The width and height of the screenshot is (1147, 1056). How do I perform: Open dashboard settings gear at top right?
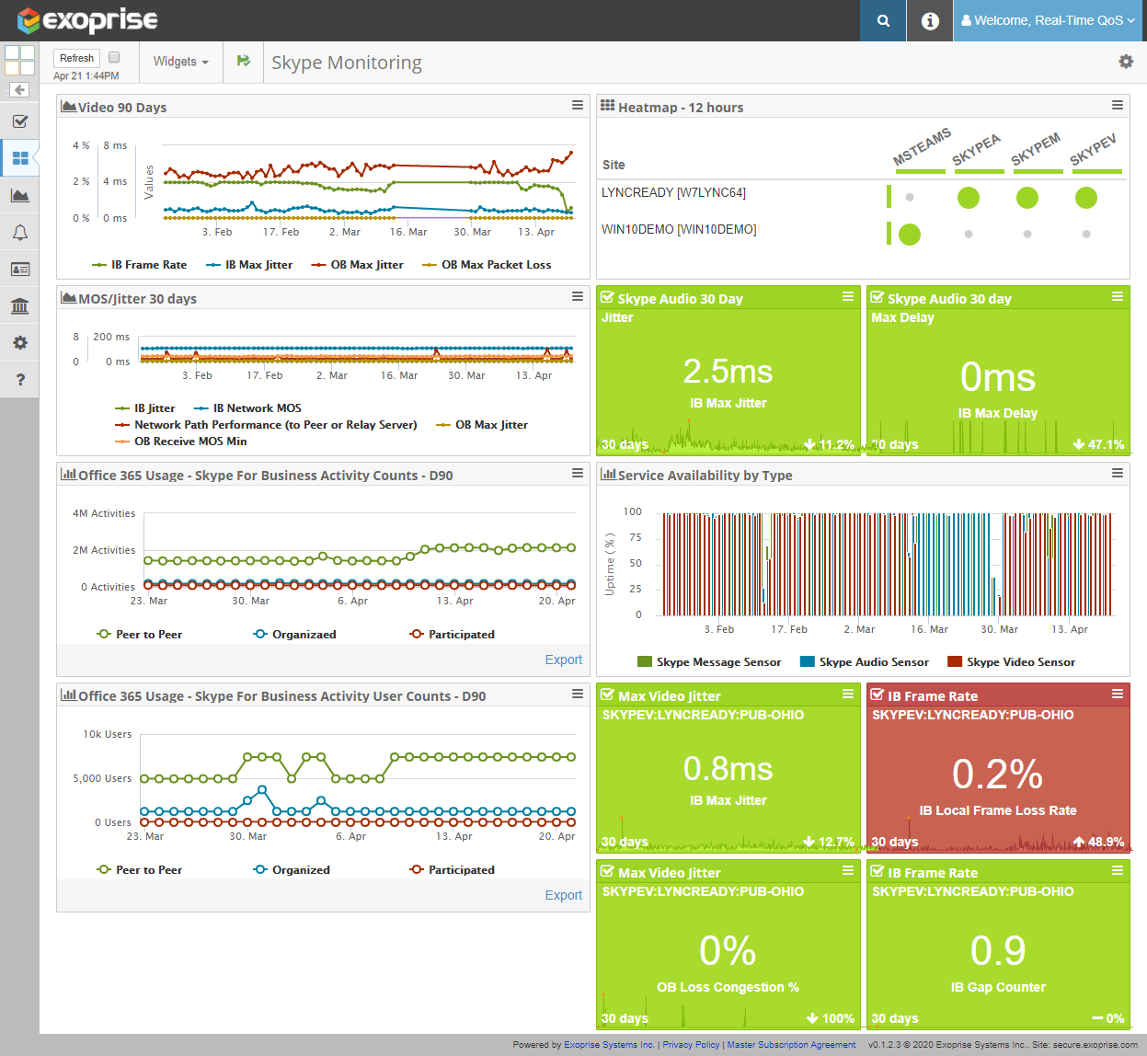tap(1126, 61)
